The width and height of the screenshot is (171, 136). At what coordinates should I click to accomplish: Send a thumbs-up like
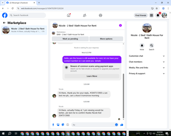(x=122, y=125)
